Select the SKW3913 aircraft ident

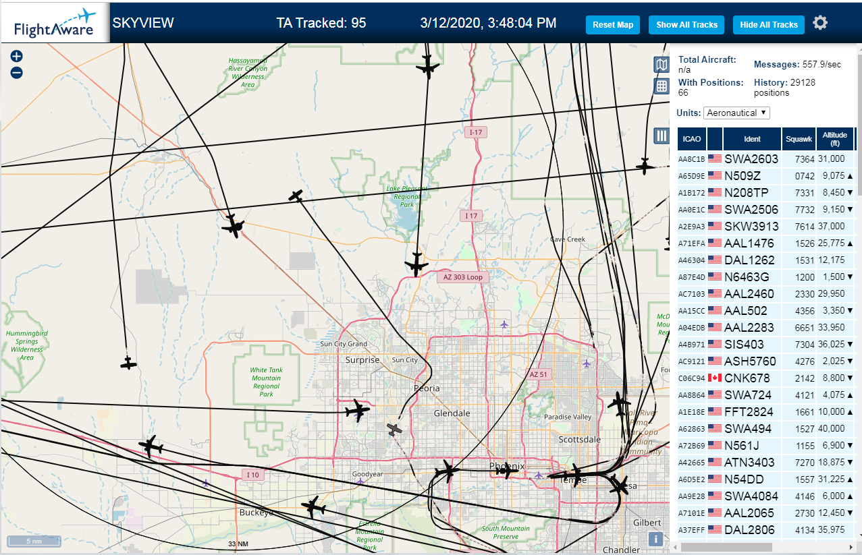(751, 227)
